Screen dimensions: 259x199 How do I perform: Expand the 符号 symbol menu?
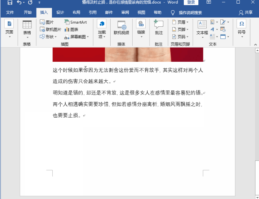pos(241,28)
